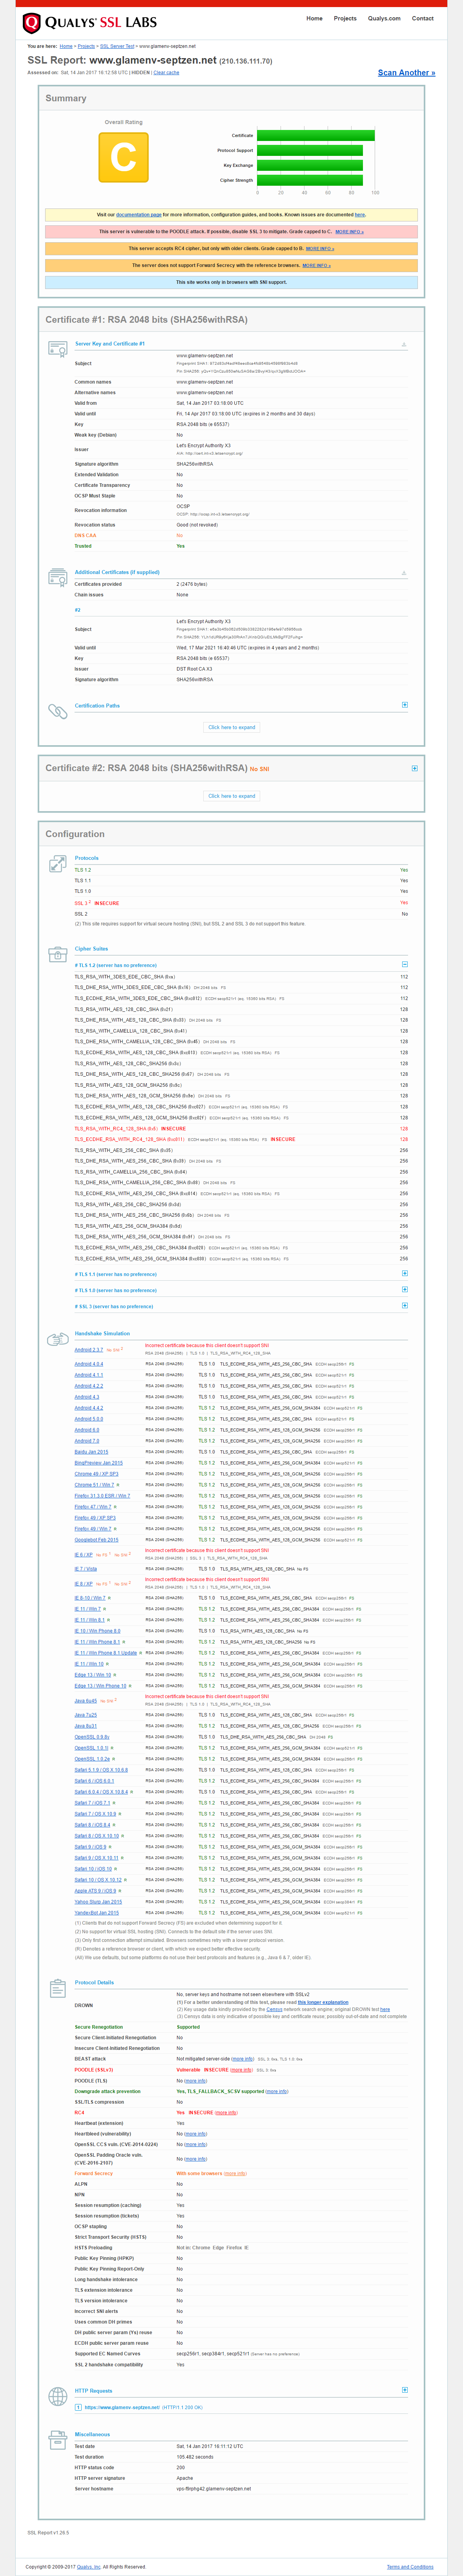This screenshot has width=463, height=2576.
Task: Click 'Supported EC Named Curves' row label
Action: [107, 2354]
